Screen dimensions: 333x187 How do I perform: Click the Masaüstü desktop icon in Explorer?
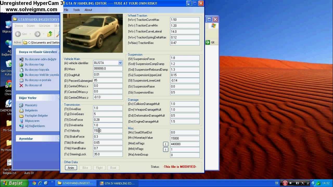[21, 105]
